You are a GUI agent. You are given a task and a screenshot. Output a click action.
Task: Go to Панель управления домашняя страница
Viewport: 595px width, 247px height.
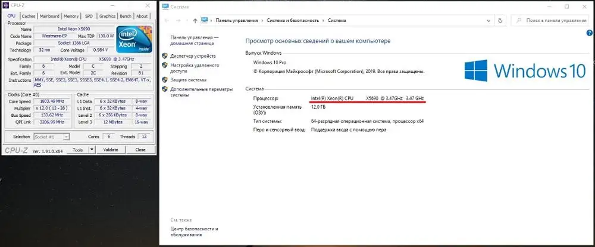click(195, 40)
